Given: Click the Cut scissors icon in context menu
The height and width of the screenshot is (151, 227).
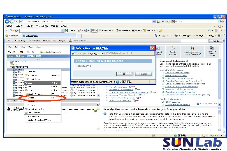Looking at the screenshot, I should [26, 87].
